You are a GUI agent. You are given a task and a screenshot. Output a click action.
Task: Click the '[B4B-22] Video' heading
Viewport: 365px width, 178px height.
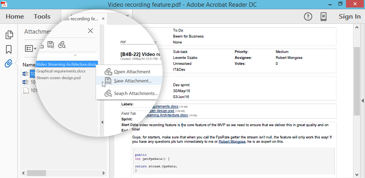pos(140,54)
